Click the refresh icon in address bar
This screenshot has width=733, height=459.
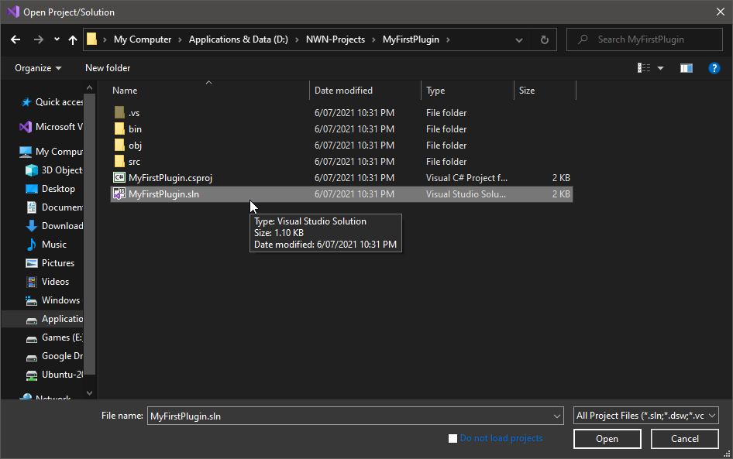(544, 39)
